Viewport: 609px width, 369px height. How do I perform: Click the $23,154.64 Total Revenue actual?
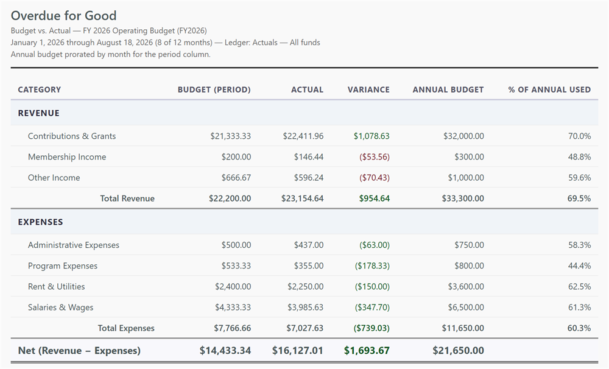click(303, 199)
